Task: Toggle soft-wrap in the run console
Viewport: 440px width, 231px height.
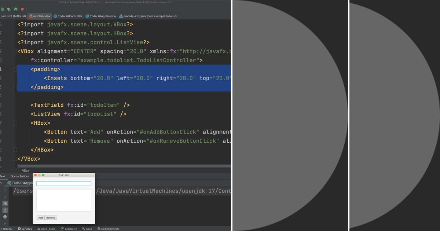Action: point(5,203)
